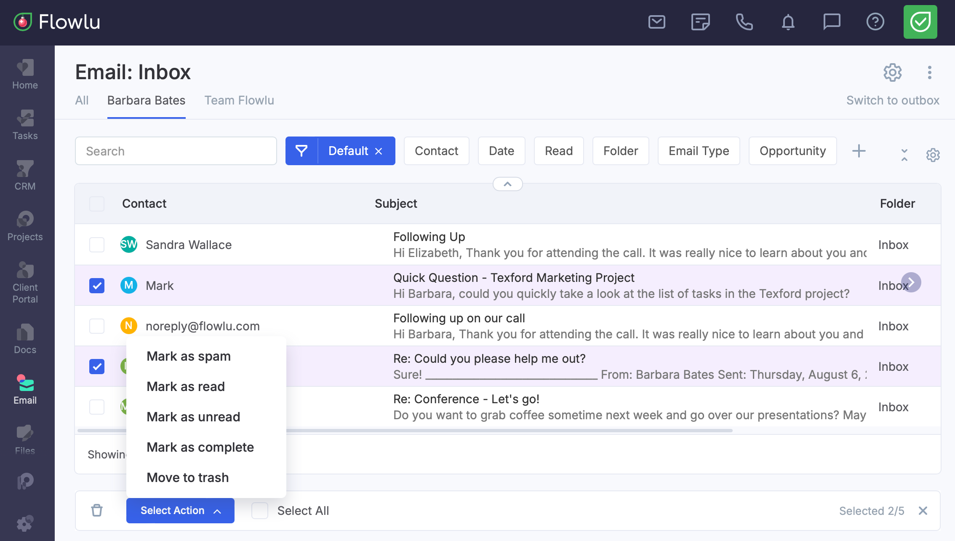Open Projects module in sidebar

[x=25, y=226]
